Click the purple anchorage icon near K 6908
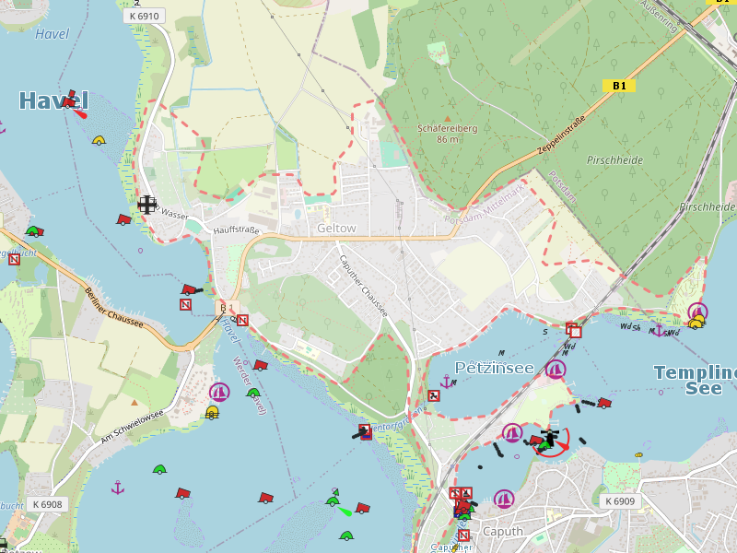This screenshot has height=553, width=737. click(x=118, y=487)
